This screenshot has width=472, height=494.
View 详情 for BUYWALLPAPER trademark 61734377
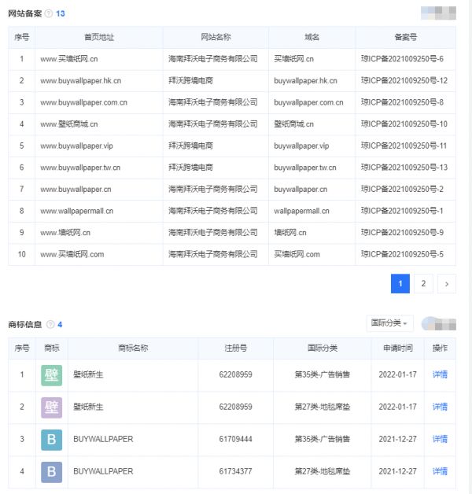click(440, 471)
